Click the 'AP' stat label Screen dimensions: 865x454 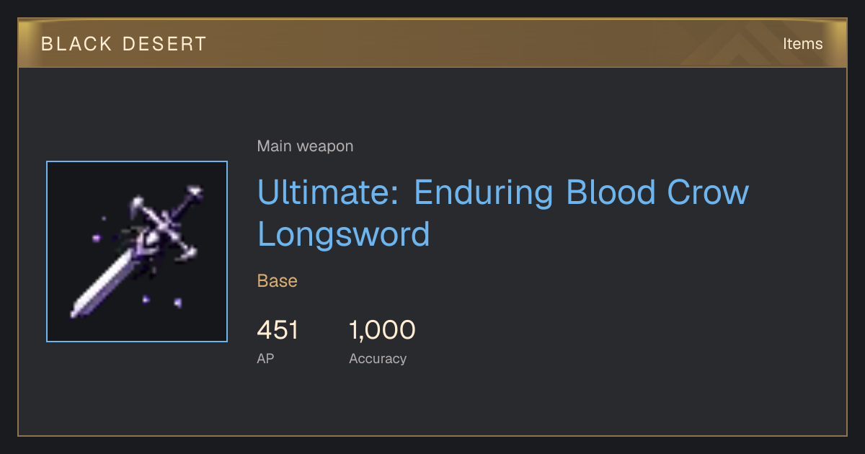(265, 358)
